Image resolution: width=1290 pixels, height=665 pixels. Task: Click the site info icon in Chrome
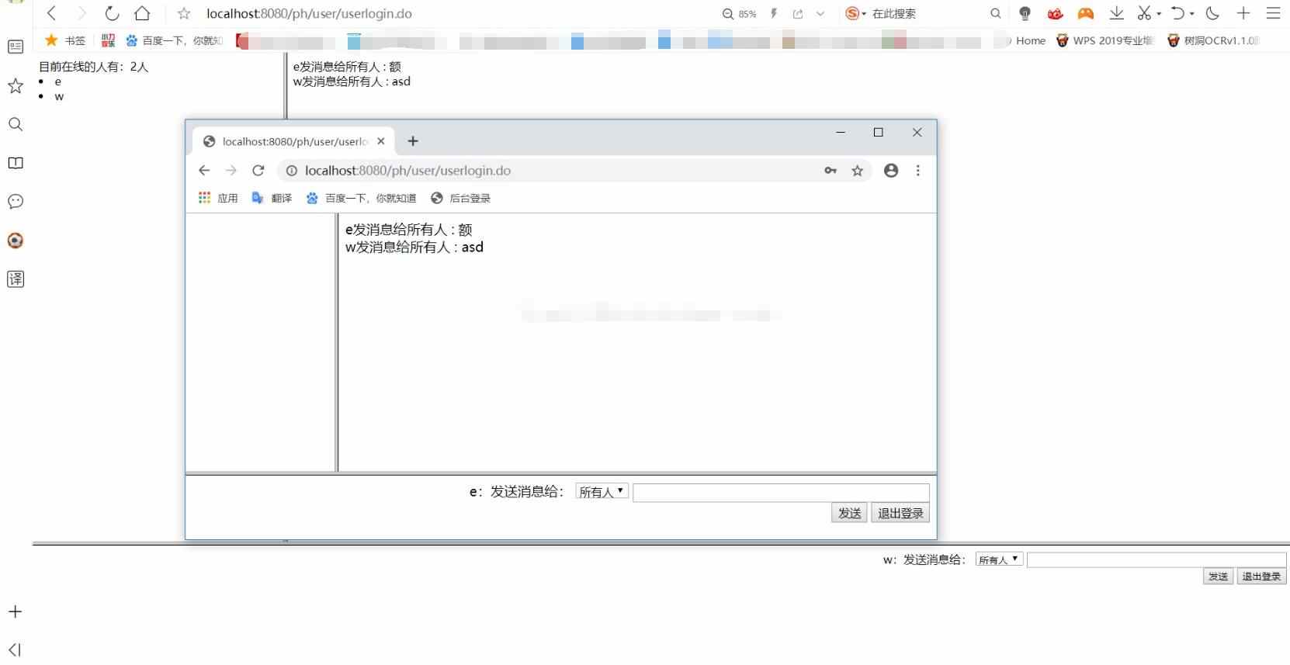(292, 171)
